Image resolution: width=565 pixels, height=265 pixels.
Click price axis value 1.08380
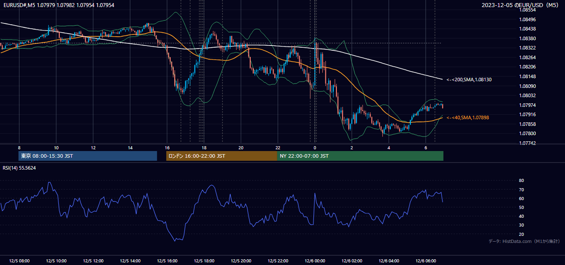[x=527, y=38]
